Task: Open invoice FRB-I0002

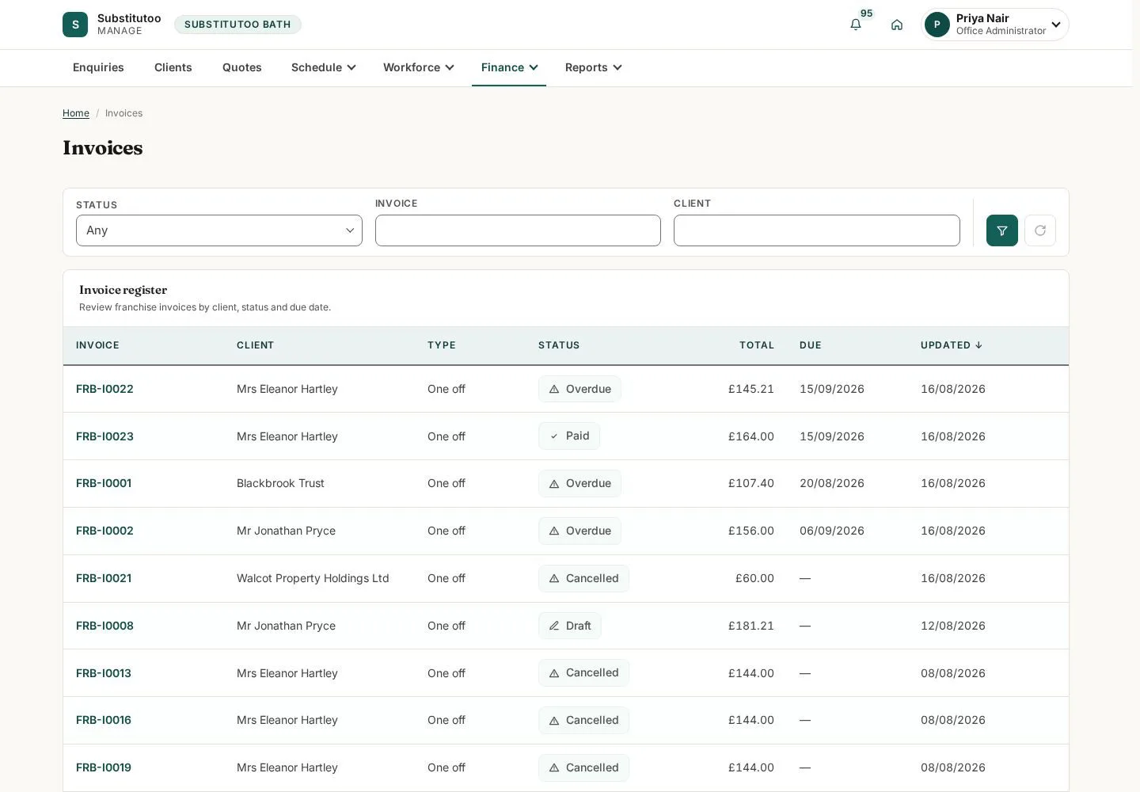Action: 104,531
